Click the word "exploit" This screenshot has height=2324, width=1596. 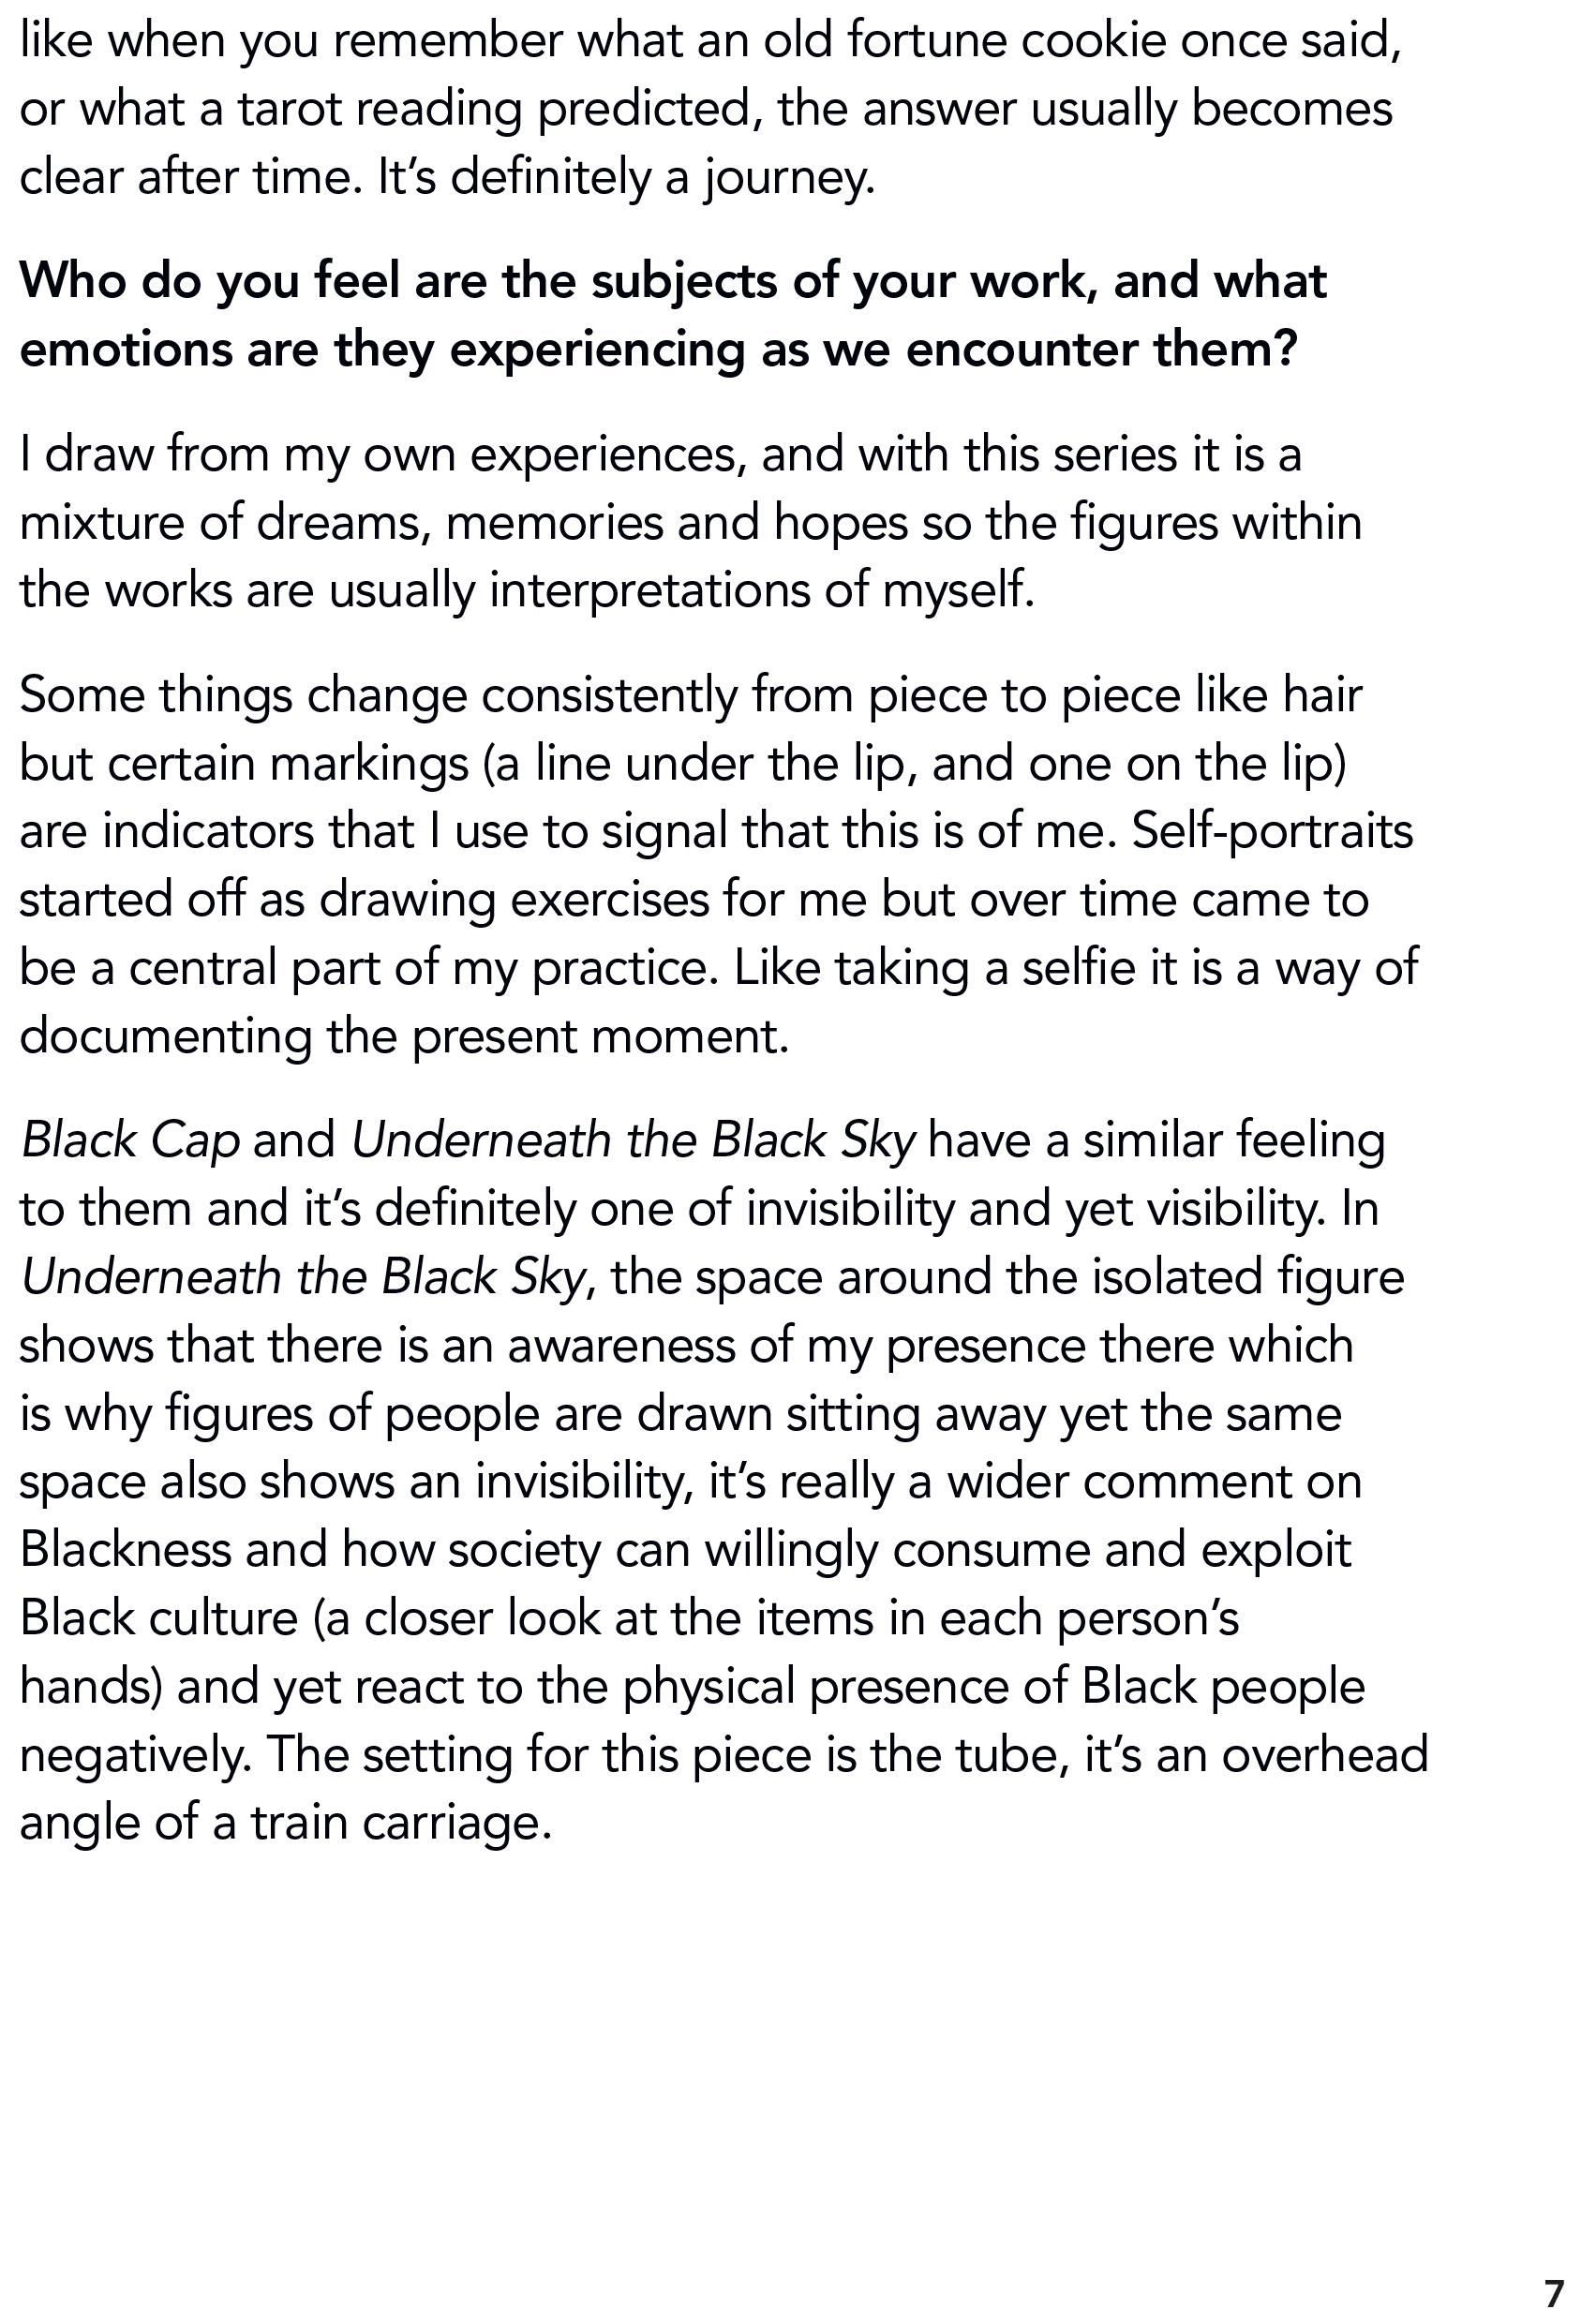point(1276,1550)
